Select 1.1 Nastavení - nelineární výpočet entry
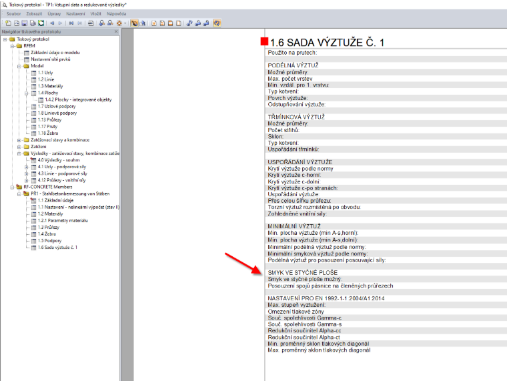 pyautogui.click(x=79, y=208)
